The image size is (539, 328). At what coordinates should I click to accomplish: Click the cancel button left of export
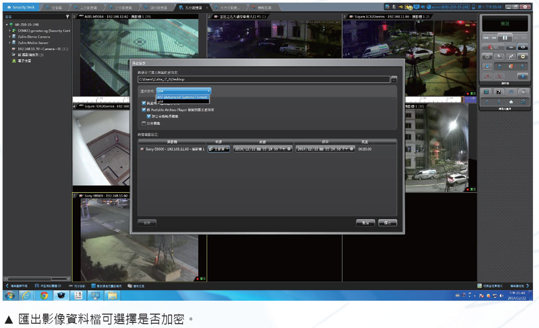(x=365, y=223)
